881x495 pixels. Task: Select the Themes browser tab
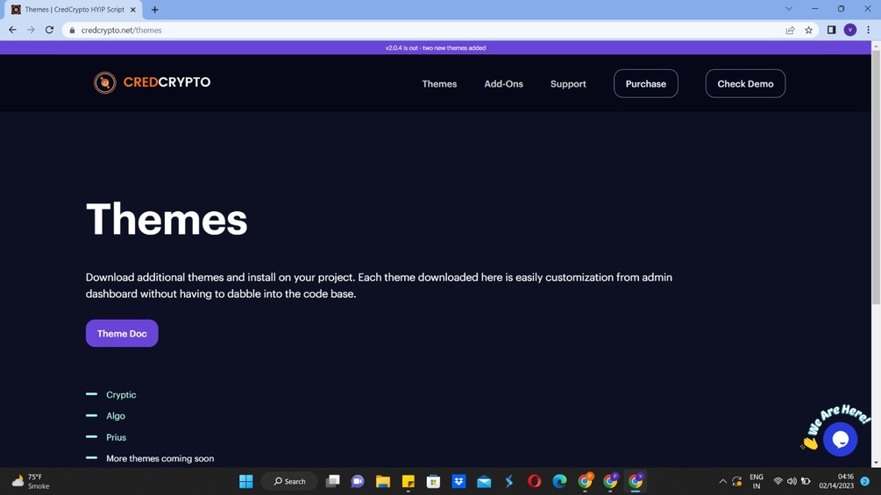(75, 10)
